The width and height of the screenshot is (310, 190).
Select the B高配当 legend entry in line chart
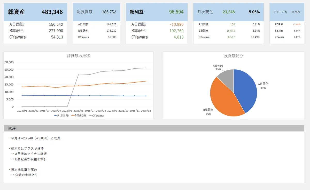pyautogui.click(x=79, y=115)
